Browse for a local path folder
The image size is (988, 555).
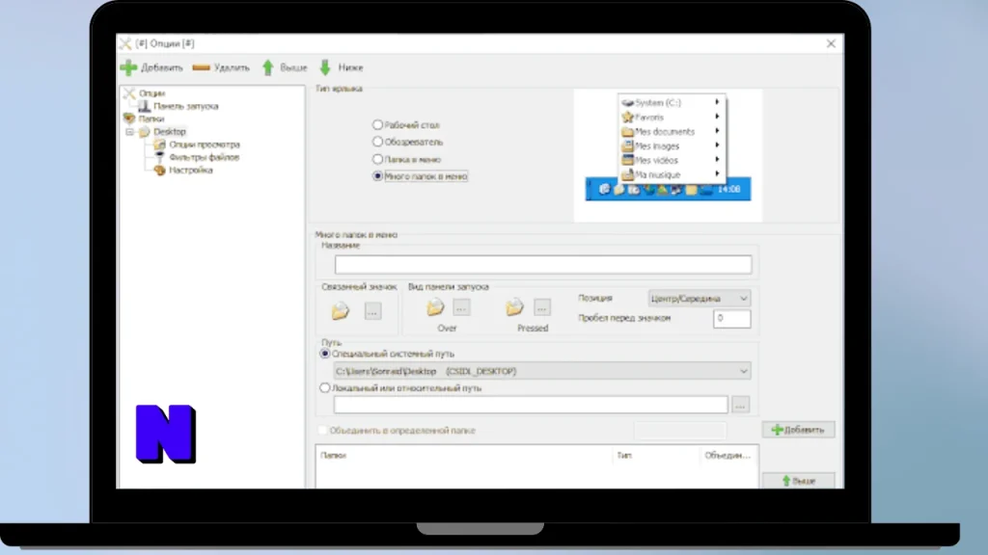(740, 405)
